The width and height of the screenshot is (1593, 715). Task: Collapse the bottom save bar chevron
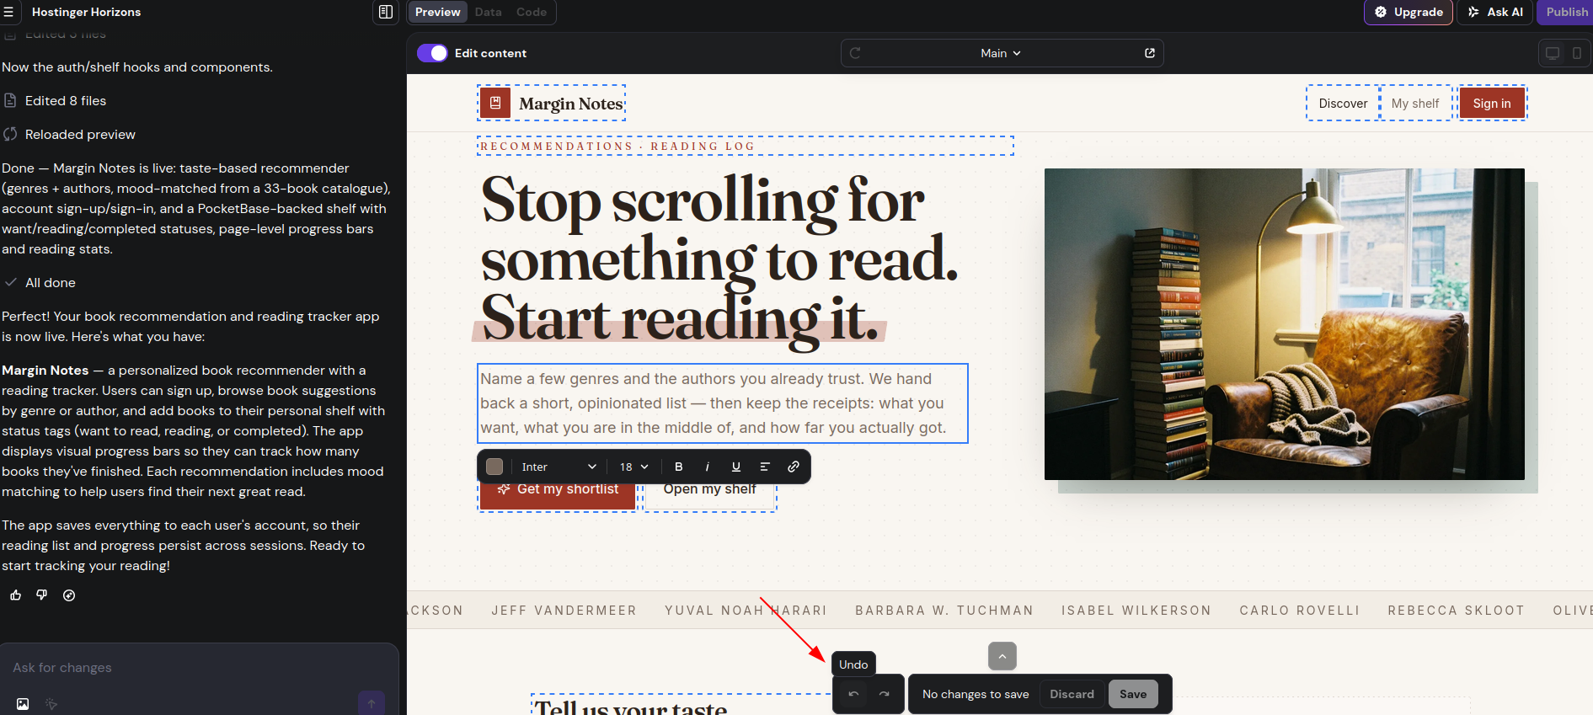click(x=1002, y=656)
